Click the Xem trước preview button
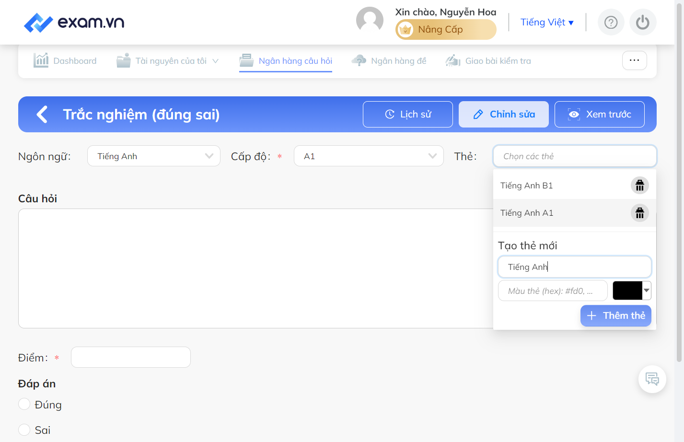Viewport: 684px width, 442px height. pos(599,114)
